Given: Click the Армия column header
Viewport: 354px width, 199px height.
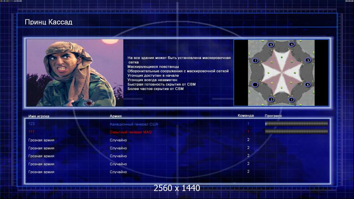Looking at the screenshot, I should coord(116,116).
